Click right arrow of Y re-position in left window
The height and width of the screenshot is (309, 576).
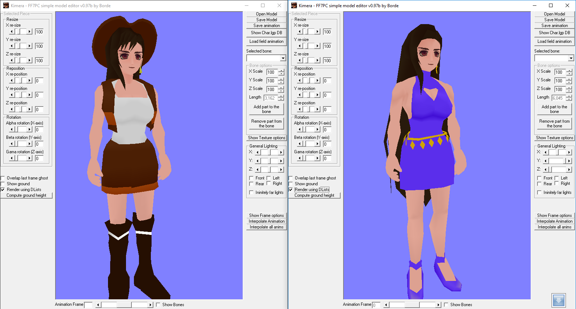[x=30, y=95]
